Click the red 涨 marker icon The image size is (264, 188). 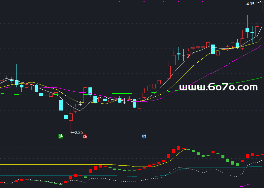[85, 136]
